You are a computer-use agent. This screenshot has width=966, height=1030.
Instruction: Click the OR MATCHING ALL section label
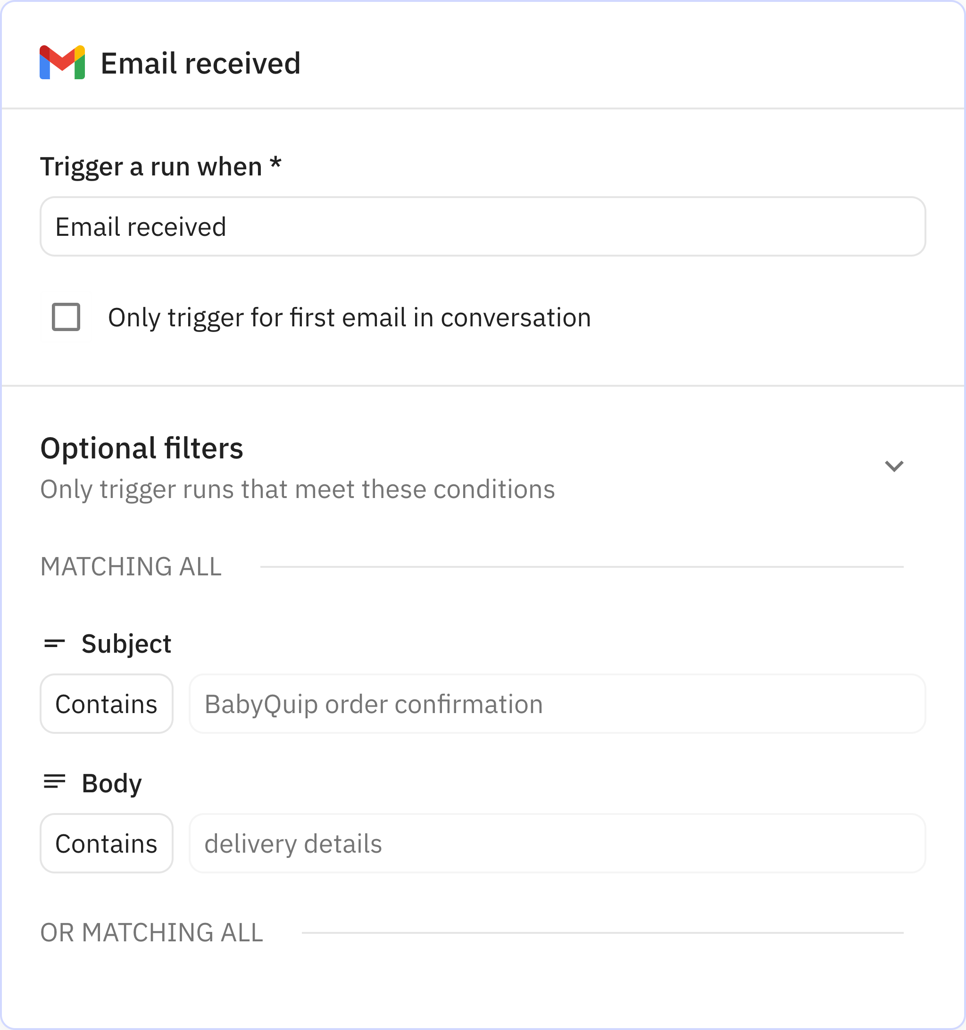(x=151, y=933)
